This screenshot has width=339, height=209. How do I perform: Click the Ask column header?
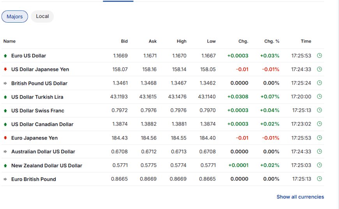[x=153, y=41]
